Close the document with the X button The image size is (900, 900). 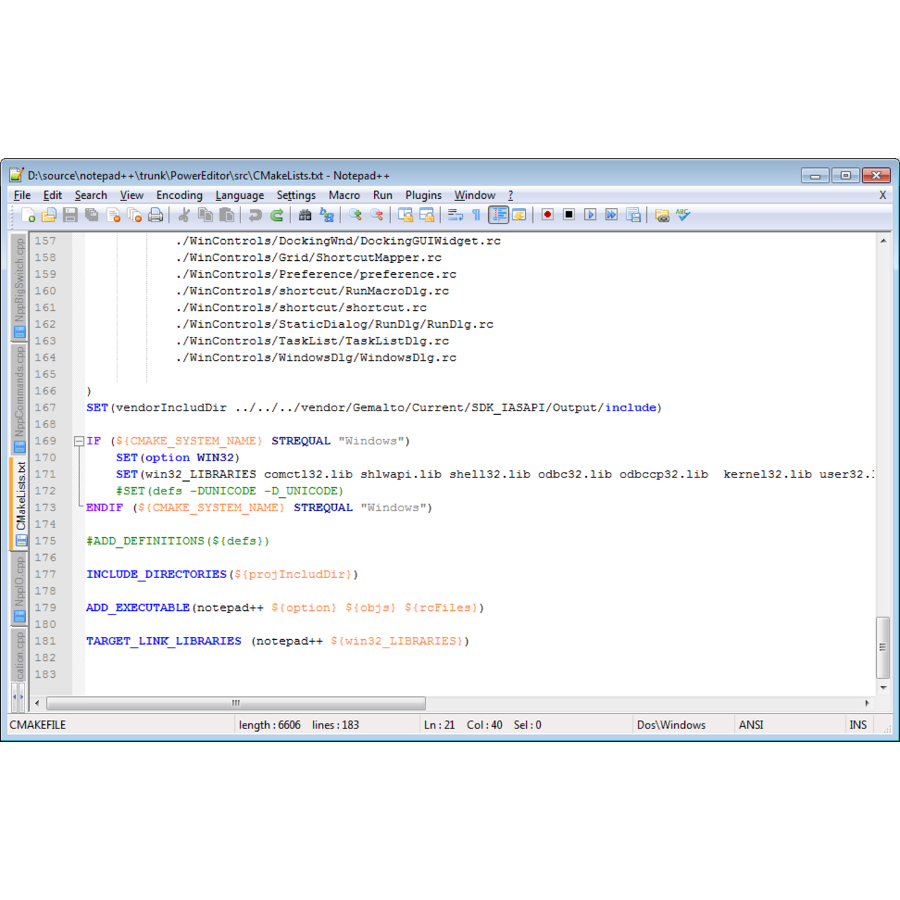click(x=882, y=195)
